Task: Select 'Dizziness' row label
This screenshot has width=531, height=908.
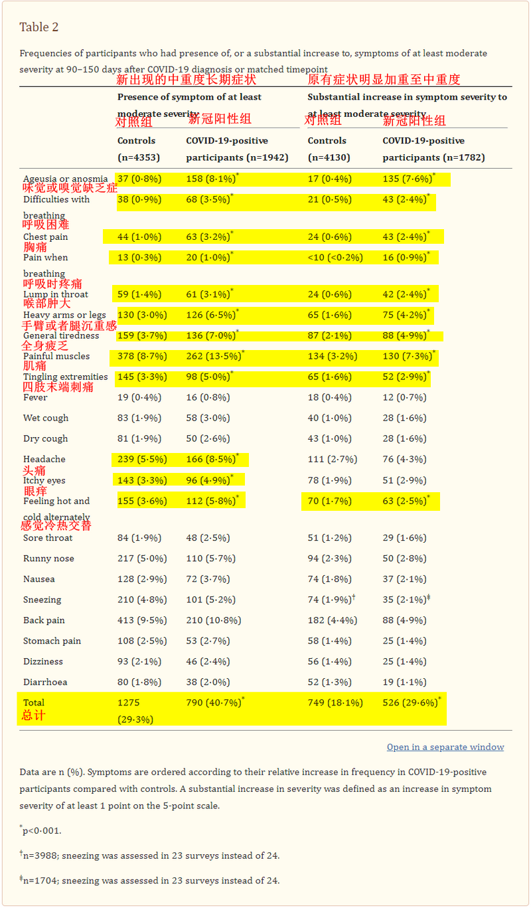Action: (x=43, y=662)
